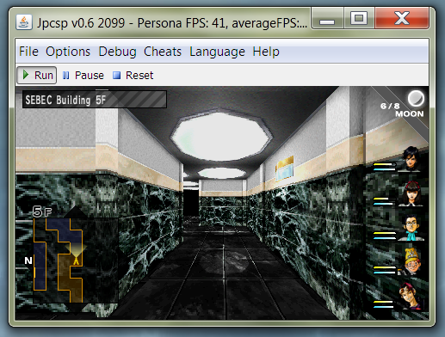The width and height of the screenshot is (445, 337).
Task: Select the girl with red headband portrait
Action: (411, 193)
